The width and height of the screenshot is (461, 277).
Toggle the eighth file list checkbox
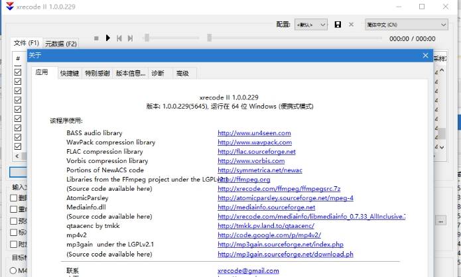[18, 137]
